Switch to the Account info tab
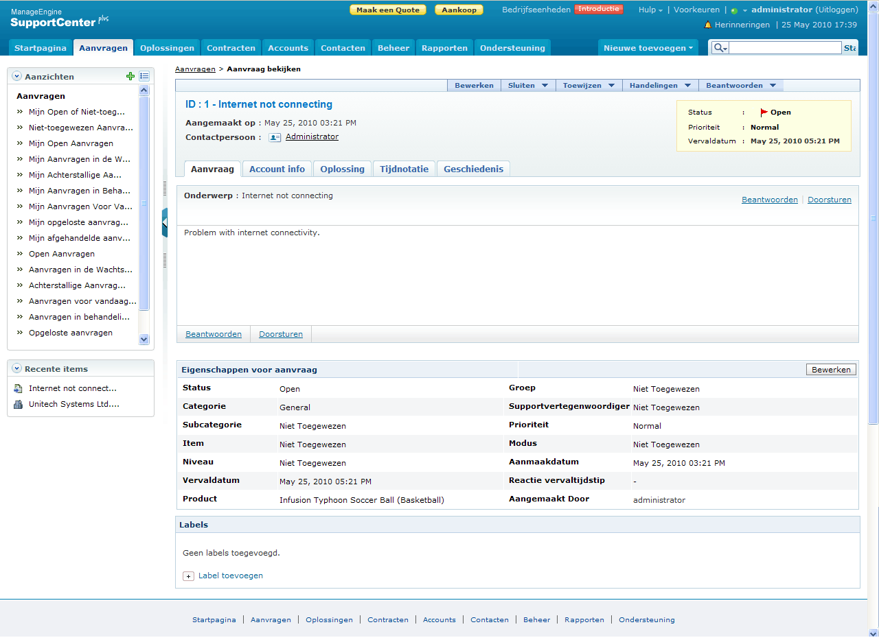The image size is (879, 640). [277, 169]
